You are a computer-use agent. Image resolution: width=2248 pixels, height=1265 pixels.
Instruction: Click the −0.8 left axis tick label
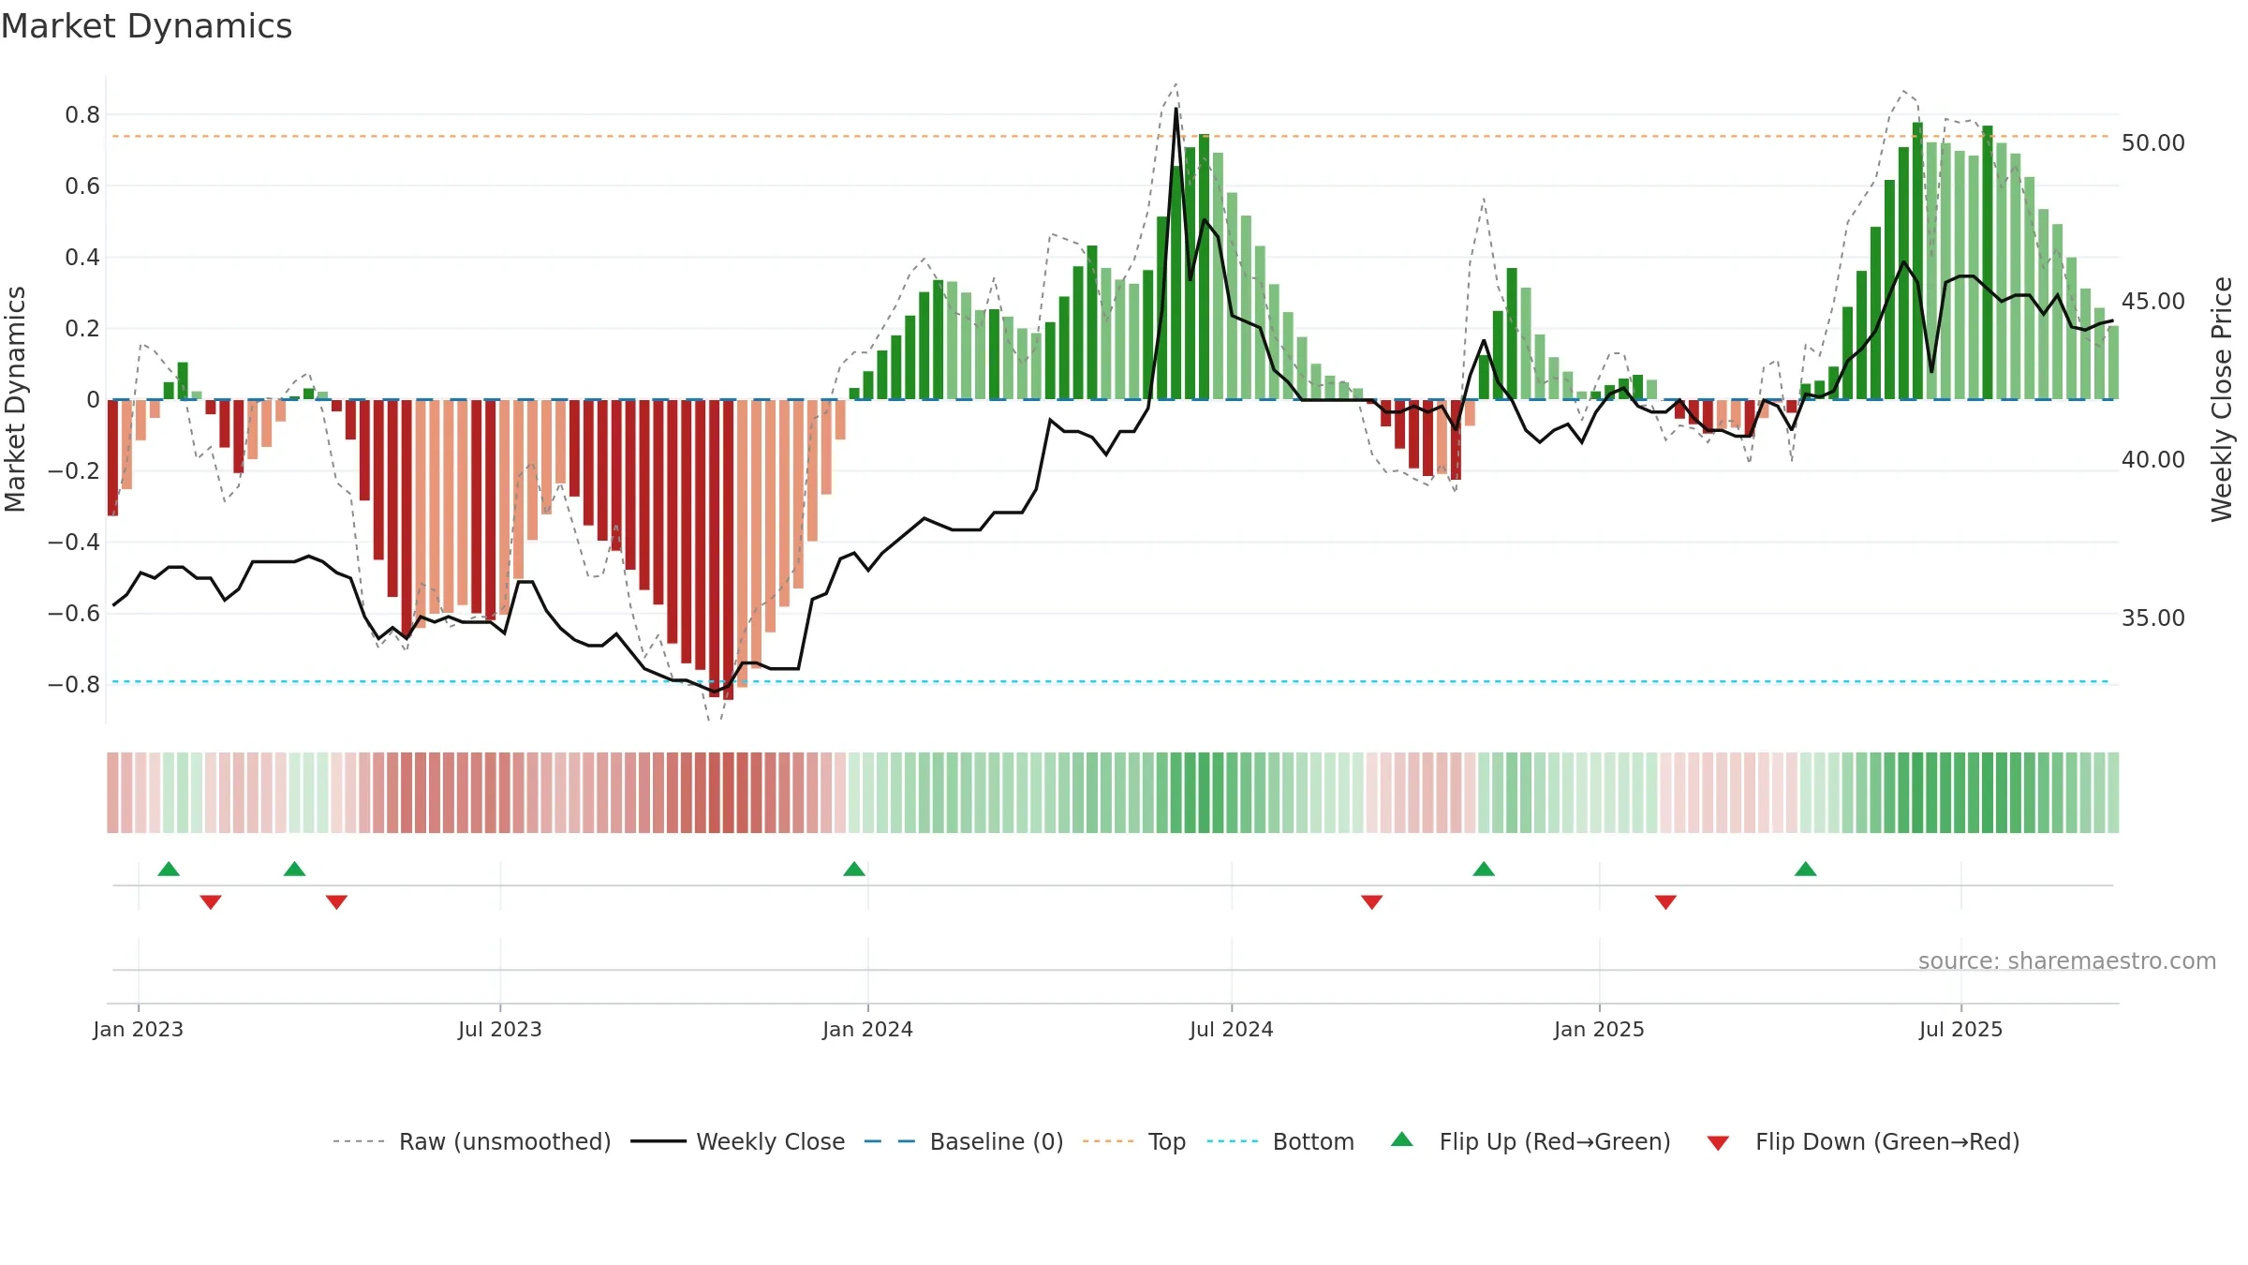[x=74, y=685]
